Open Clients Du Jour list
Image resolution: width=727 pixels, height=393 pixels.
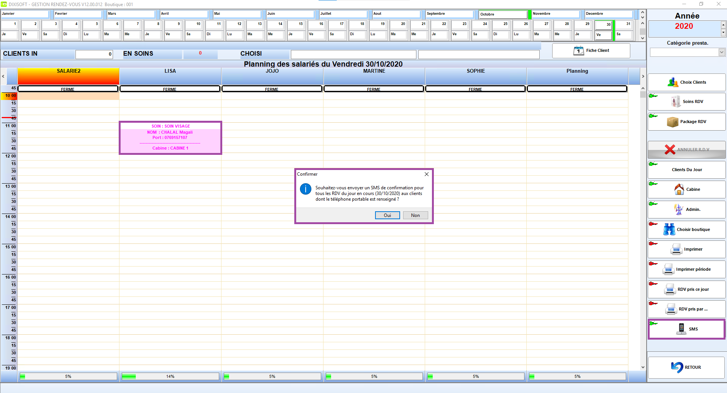click(686, 170)
